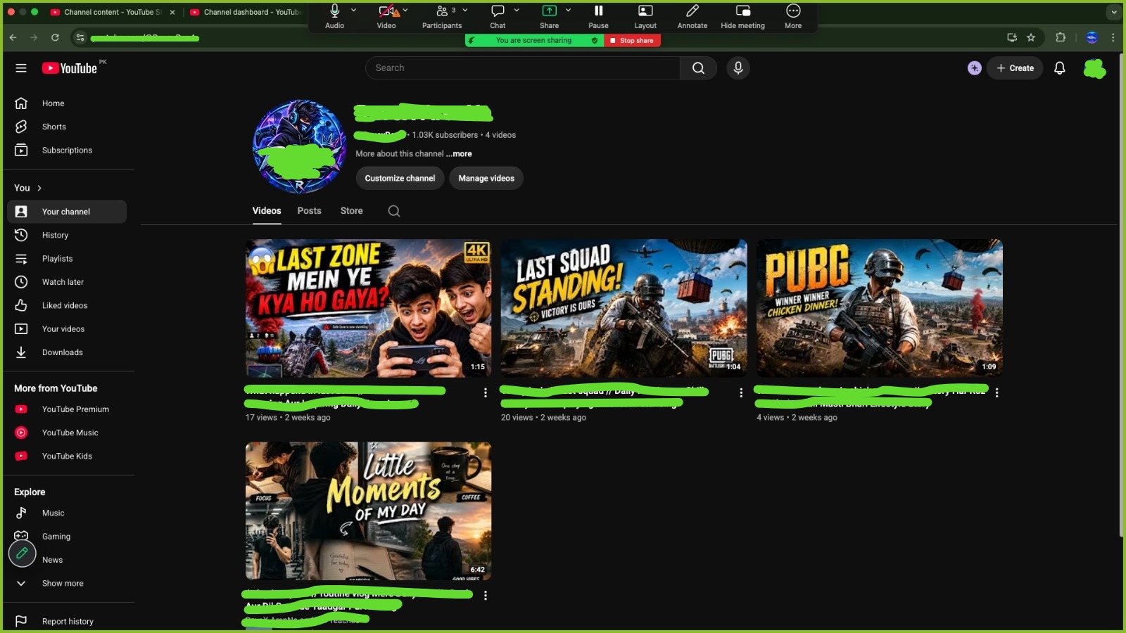Open Zoom More options
1126x633 pixels.
[x=793, y=16]
